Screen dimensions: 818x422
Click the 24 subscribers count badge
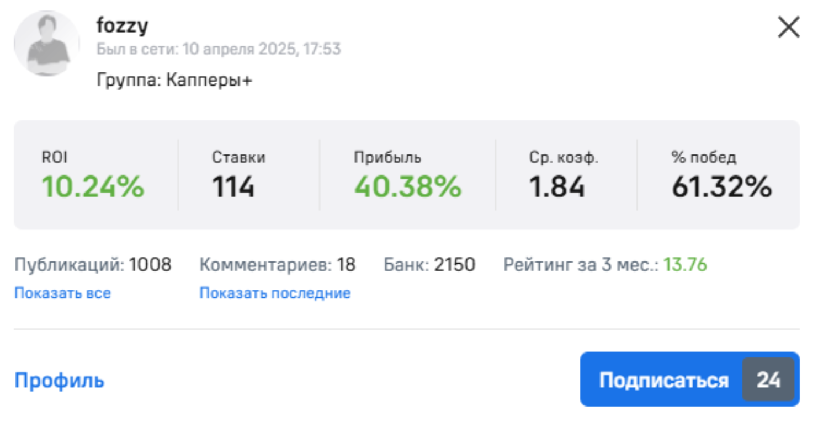coord(768,380)
